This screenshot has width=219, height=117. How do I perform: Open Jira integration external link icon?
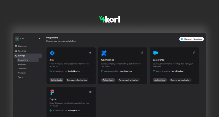pos(90,52)
